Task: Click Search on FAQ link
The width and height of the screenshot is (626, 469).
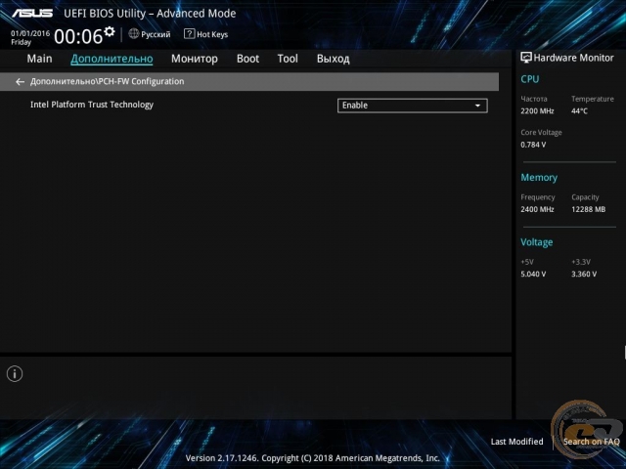Action: pyautogui.click(x=591, y=442)
